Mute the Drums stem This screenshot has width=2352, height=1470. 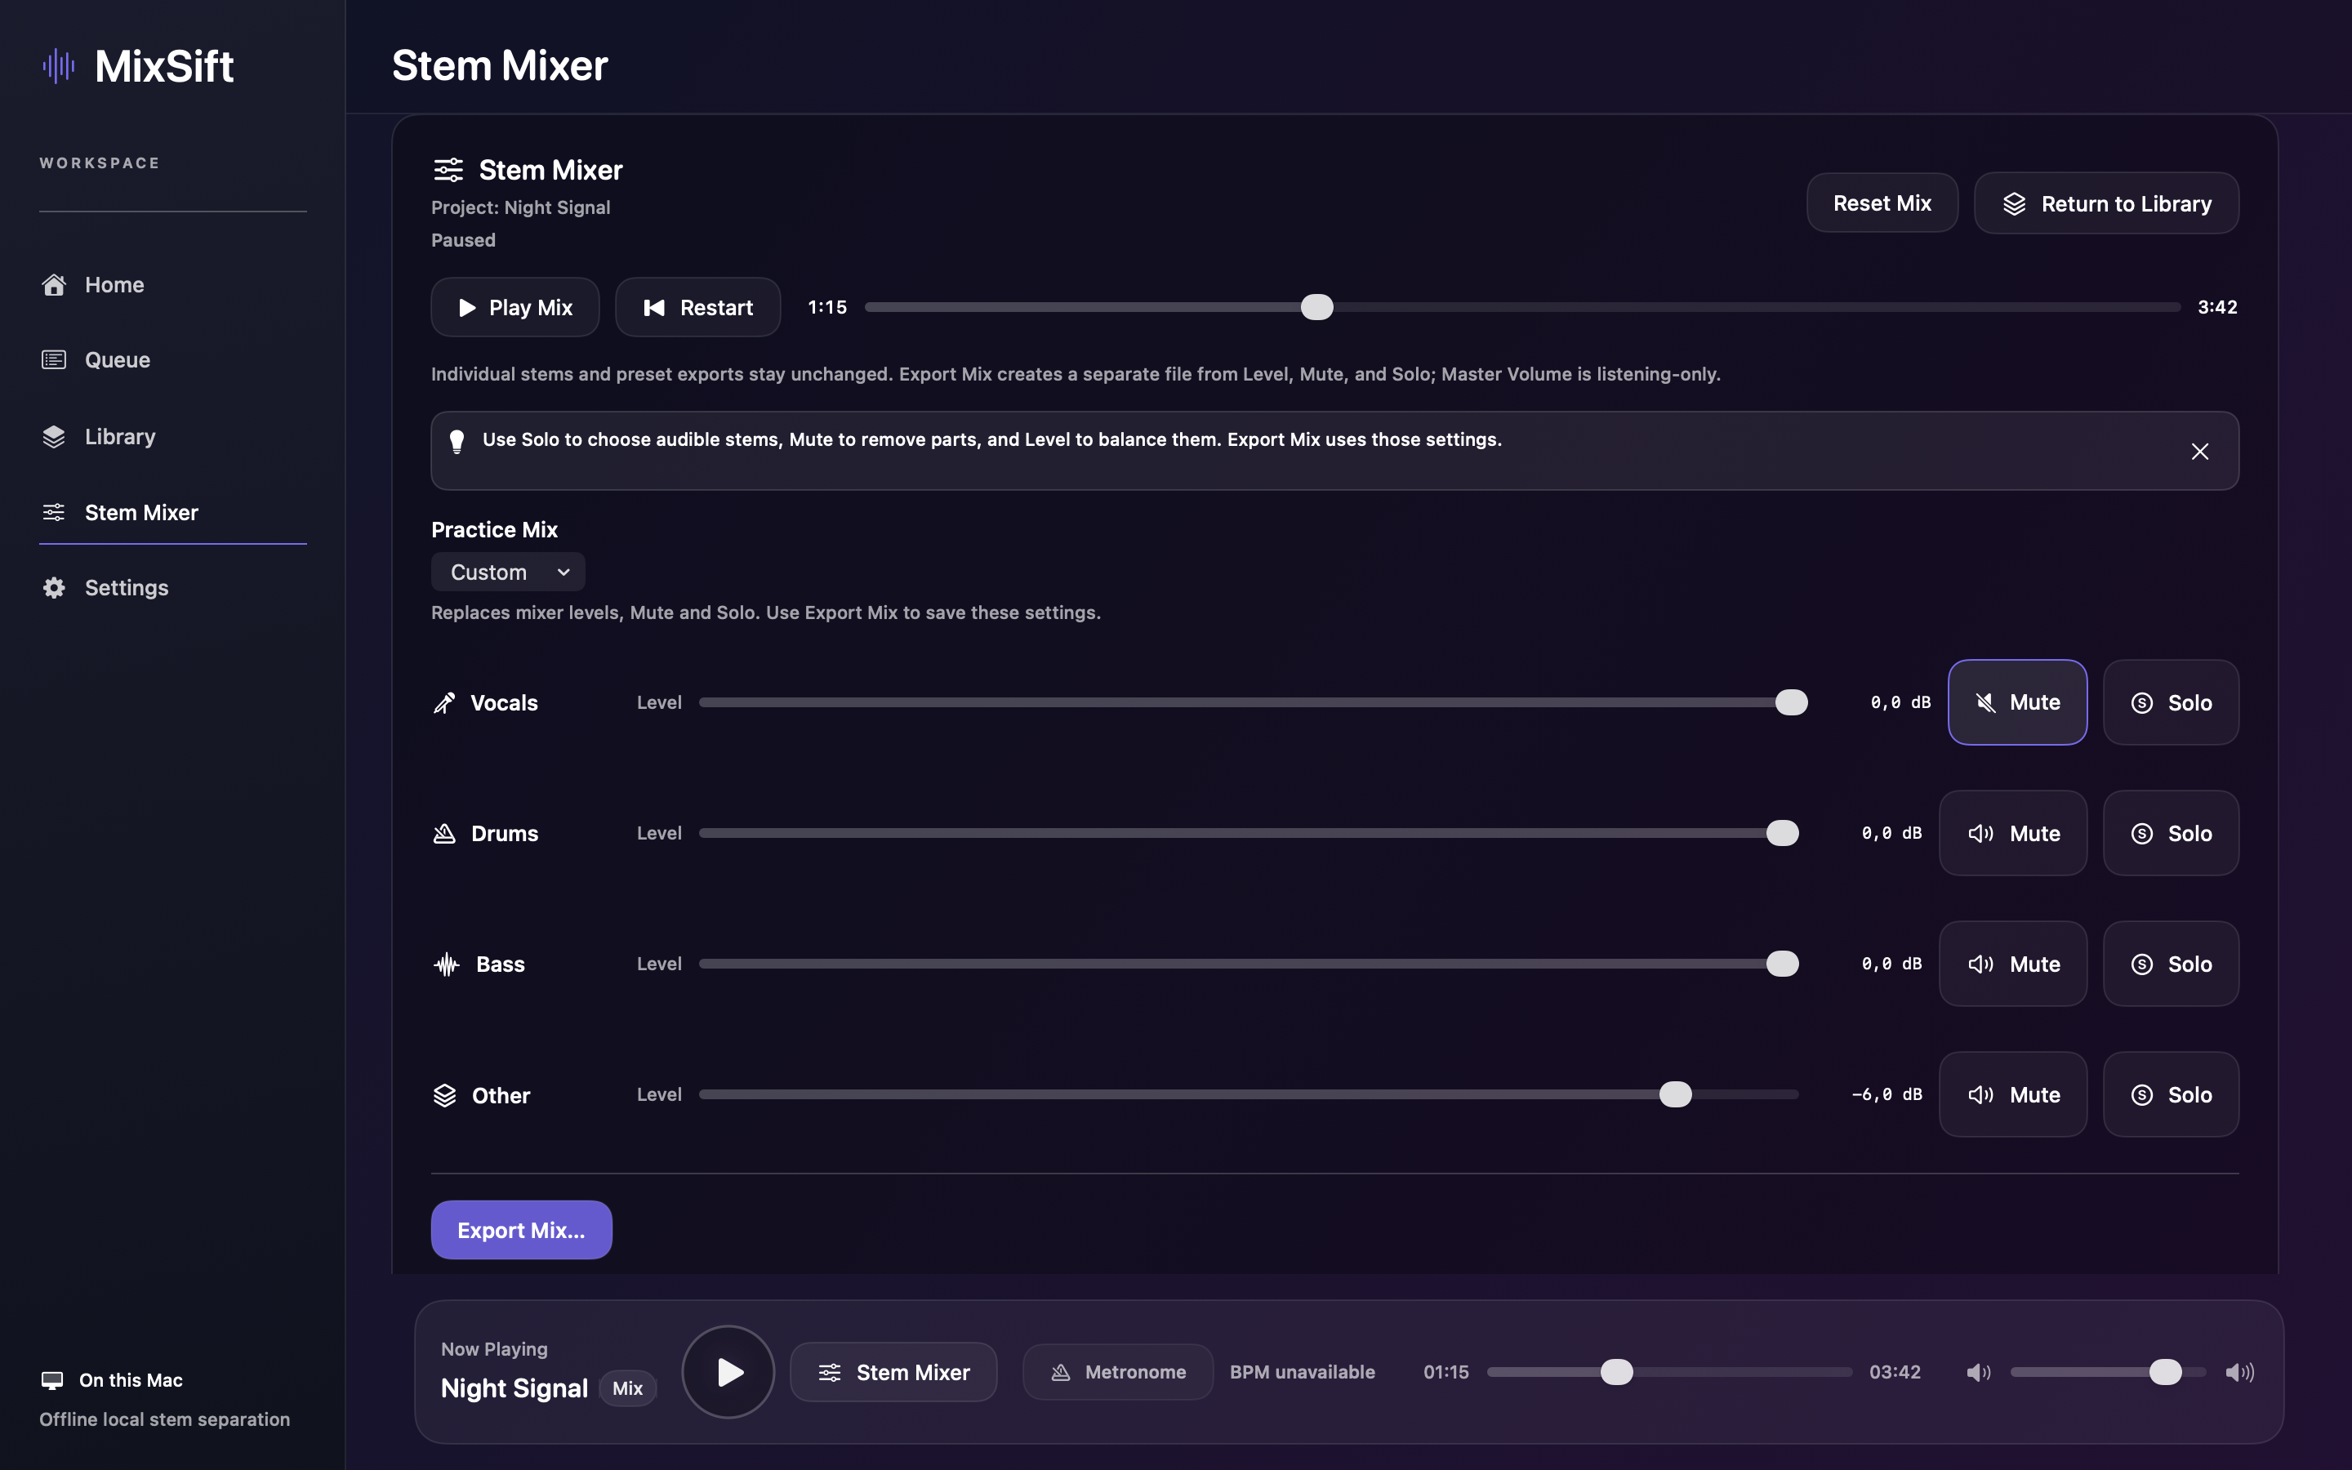[2013, 833]
